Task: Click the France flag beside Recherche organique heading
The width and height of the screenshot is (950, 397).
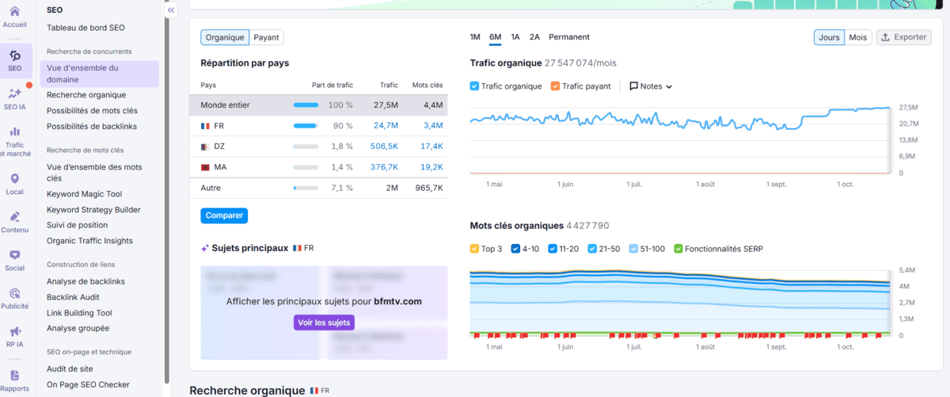Action: coord(315,391)
